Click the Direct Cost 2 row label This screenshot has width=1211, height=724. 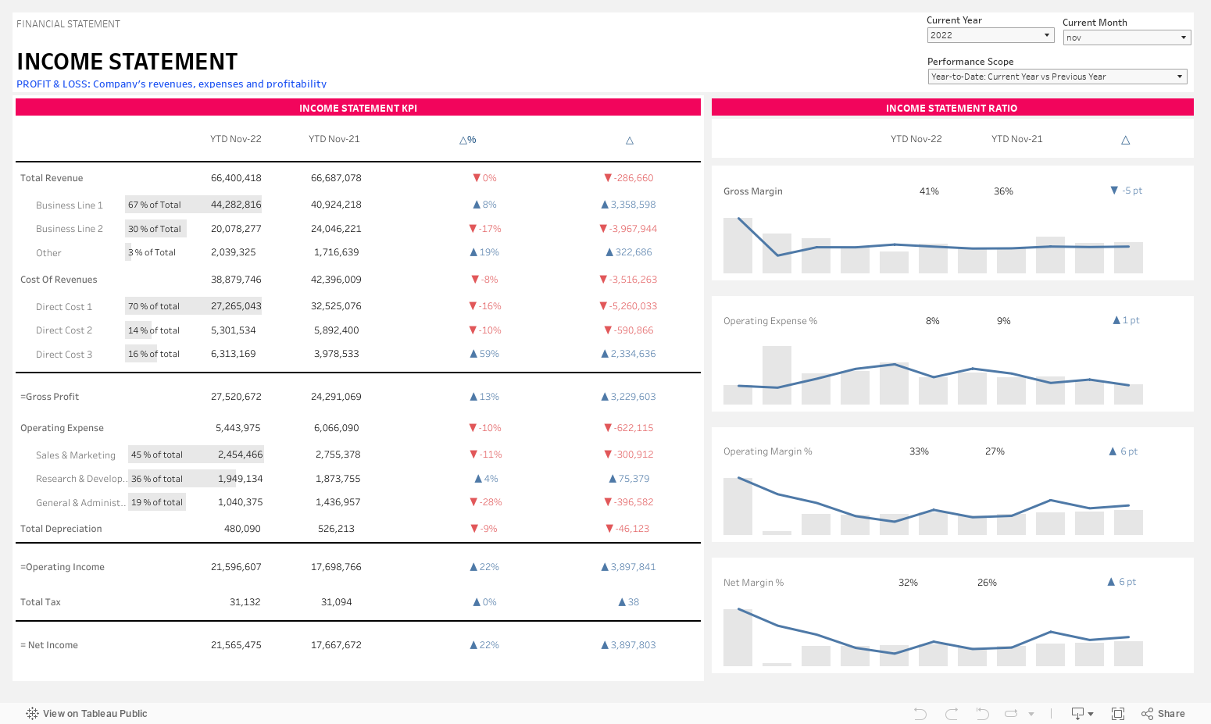[x=64, y=330]
